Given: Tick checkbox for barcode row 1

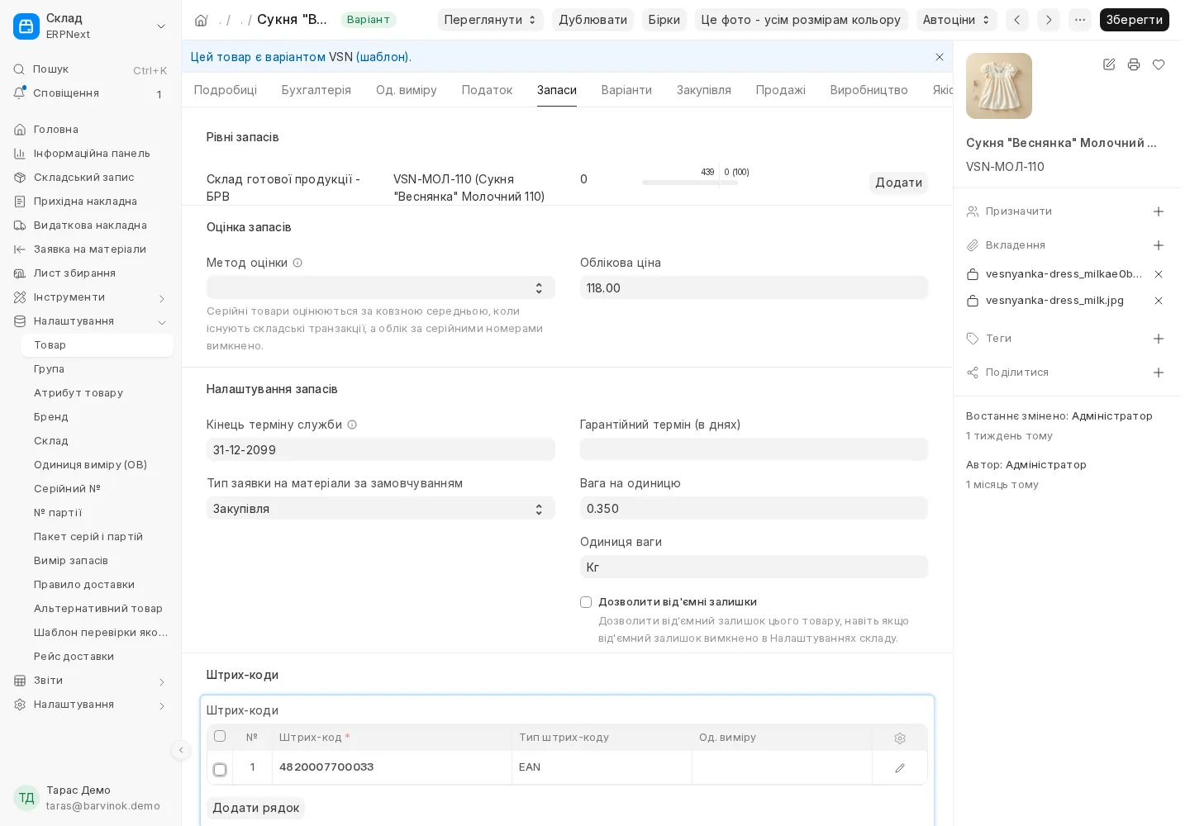Looking at the screenshot, I should click(220, 769).
